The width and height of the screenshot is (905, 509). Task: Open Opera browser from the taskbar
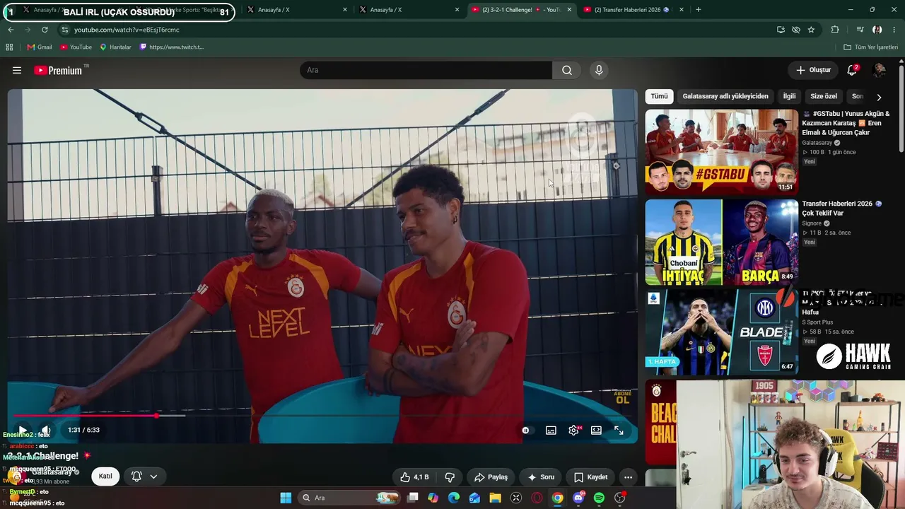click(x=537, y=498)
